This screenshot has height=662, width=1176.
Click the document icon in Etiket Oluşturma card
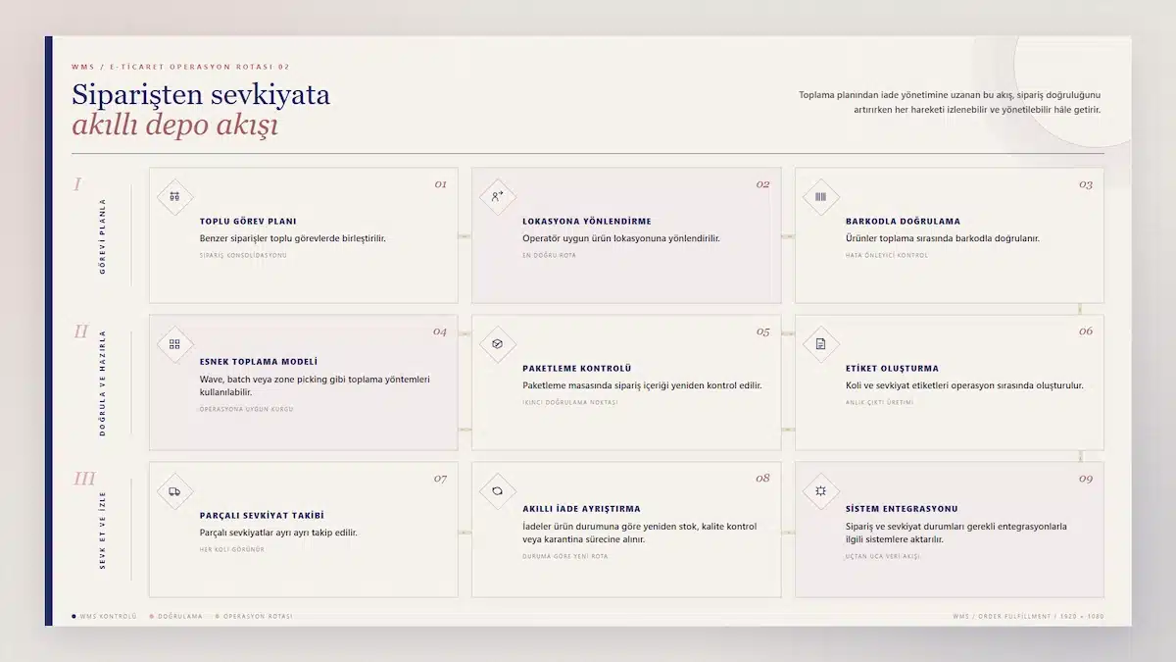pos(820,344)
